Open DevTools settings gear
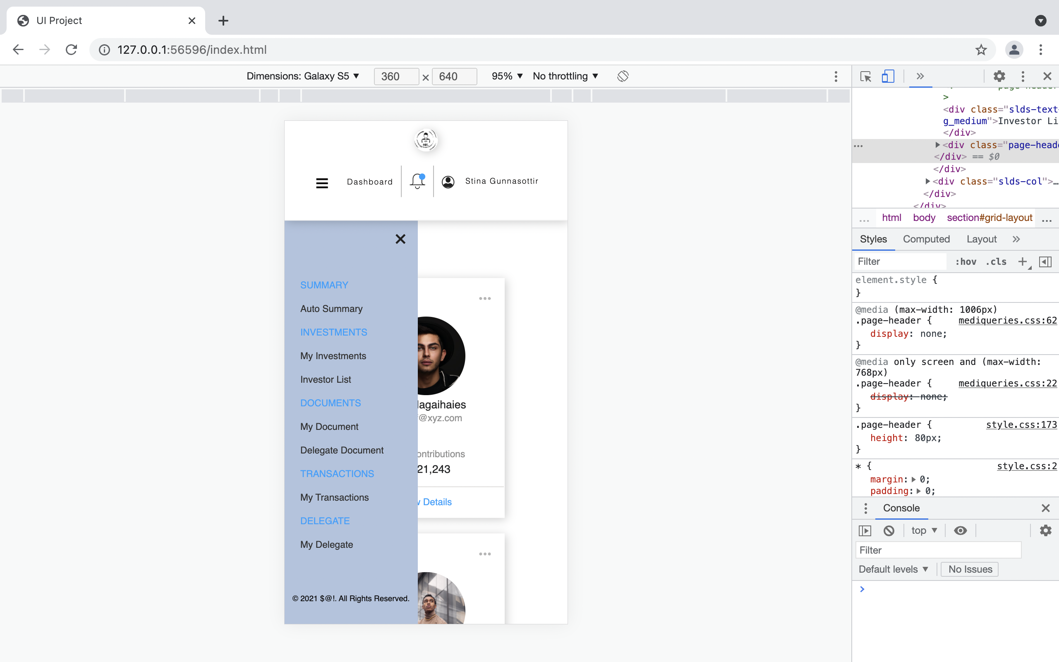 999,76
